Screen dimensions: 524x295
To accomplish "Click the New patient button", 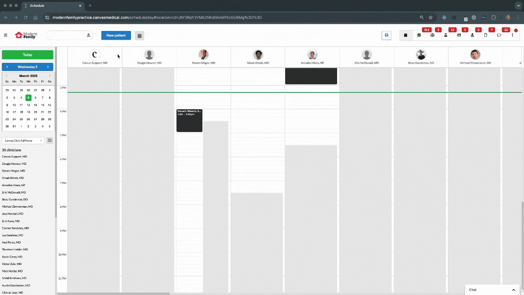I will 116,36.
